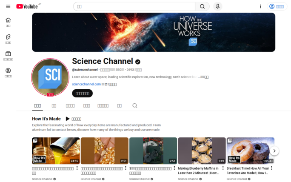Activate voice search microphone
Viewport: 291px width, 182px height.
tap(218, 6)
